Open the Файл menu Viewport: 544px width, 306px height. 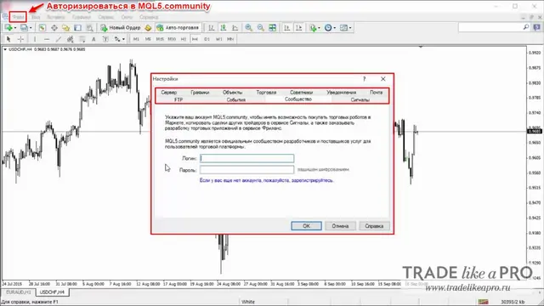pos(18,17)
